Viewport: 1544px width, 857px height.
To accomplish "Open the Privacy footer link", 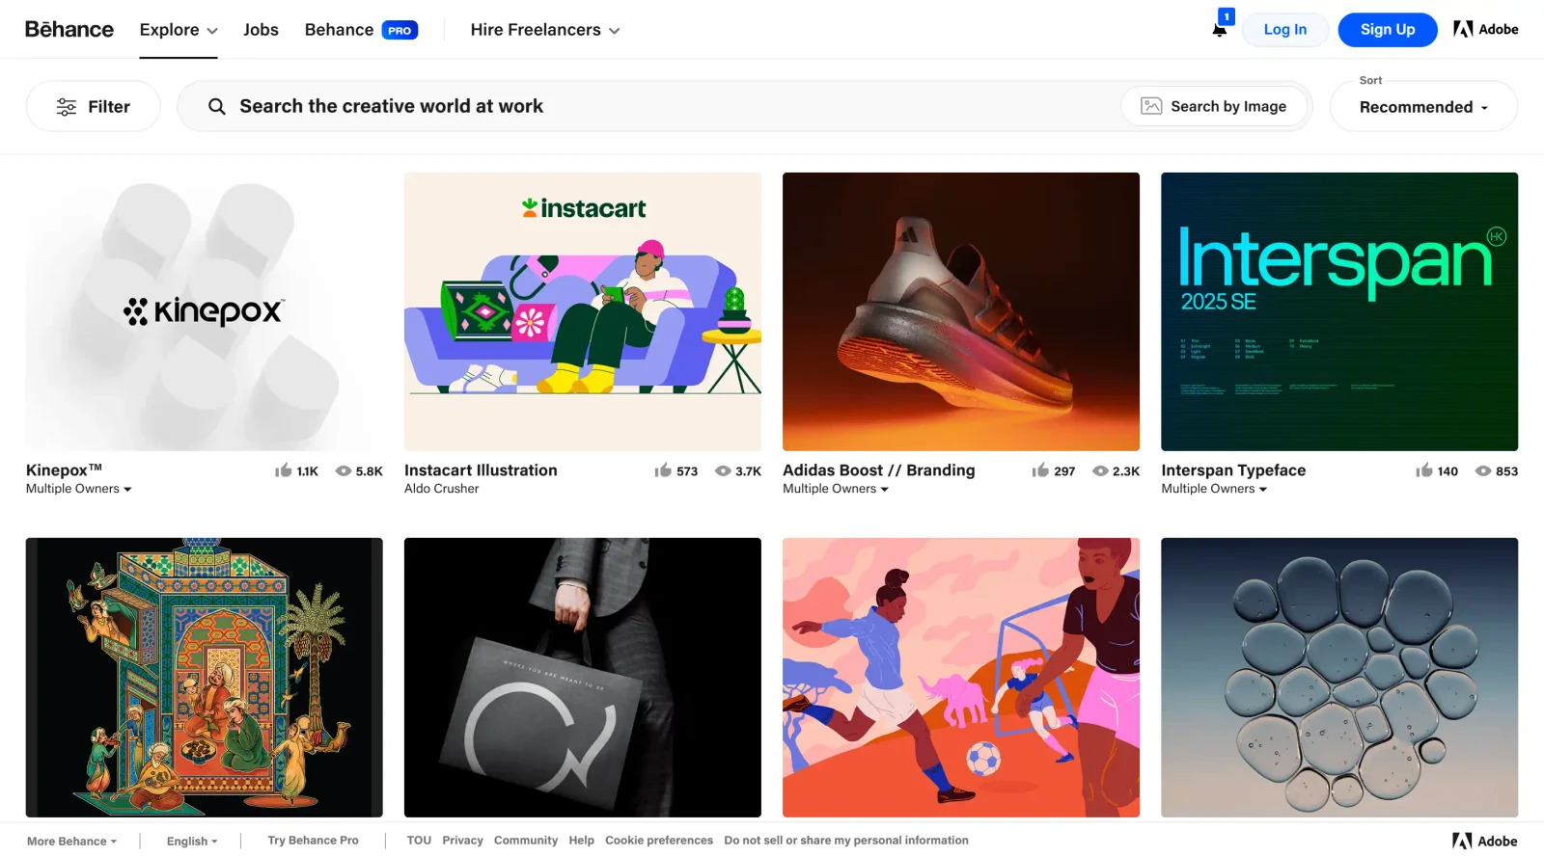I will 462,841.
